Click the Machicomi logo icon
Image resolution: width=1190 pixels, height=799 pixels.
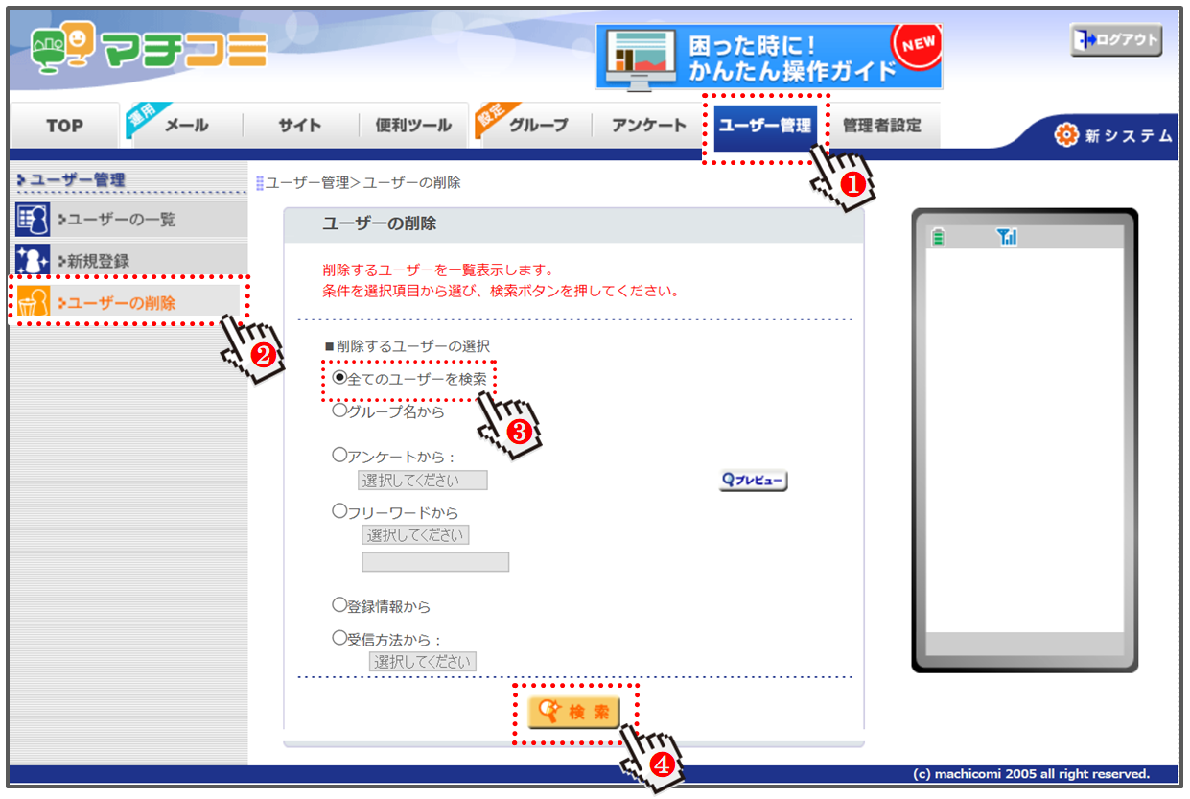tap(65, 50)
